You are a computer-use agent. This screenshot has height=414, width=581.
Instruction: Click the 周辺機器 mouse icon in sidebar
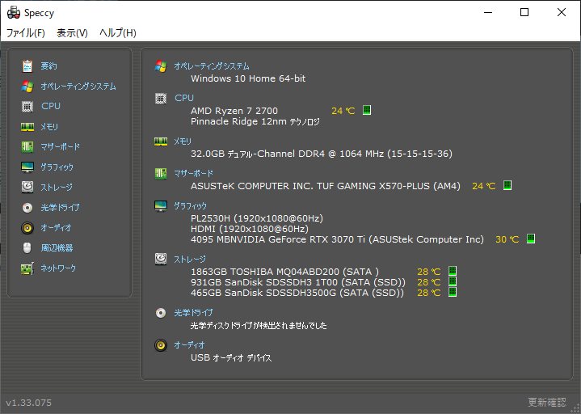(x=27, y=248)
